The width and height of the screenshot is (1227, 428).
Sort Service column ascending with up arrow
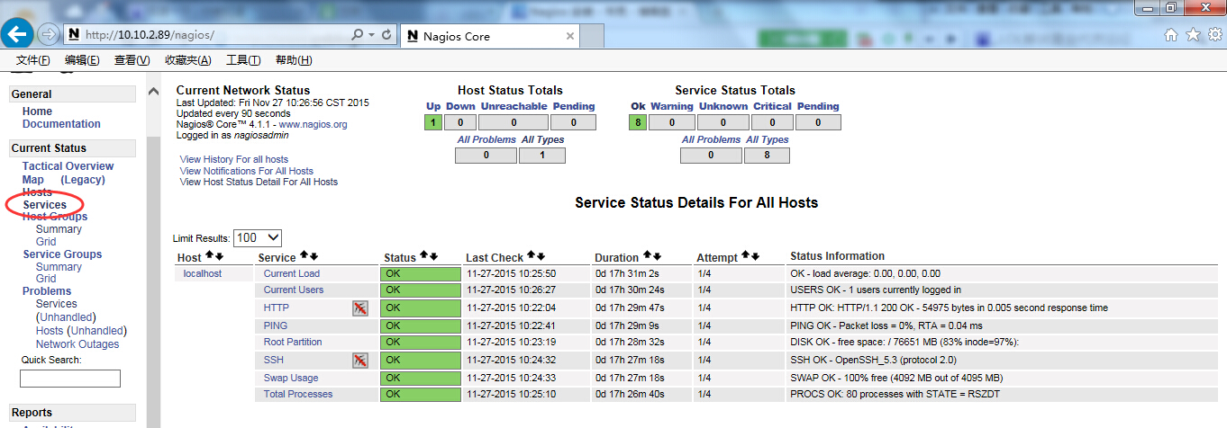304,256
